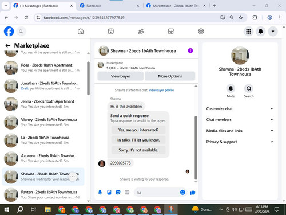Open Windows taskbar search

20,209
